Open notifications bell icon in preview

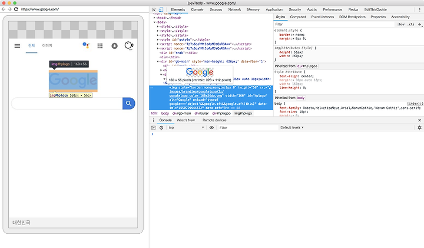pos(115,46)
